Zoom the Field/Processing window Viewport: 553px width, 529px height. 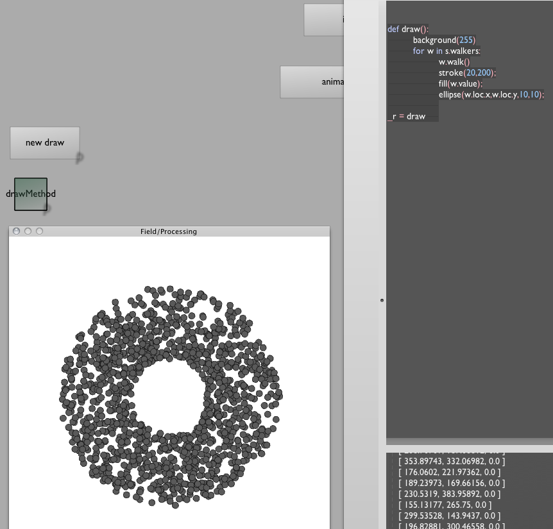point(39,231)
